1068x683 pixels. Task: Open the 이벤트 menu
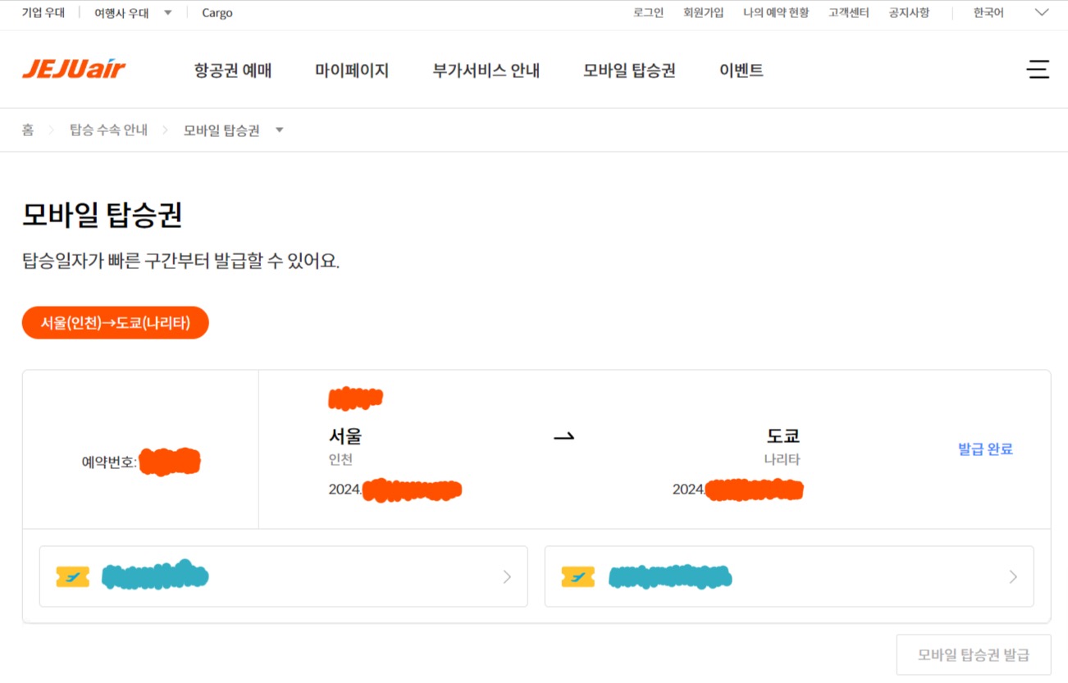coord(742,71)
